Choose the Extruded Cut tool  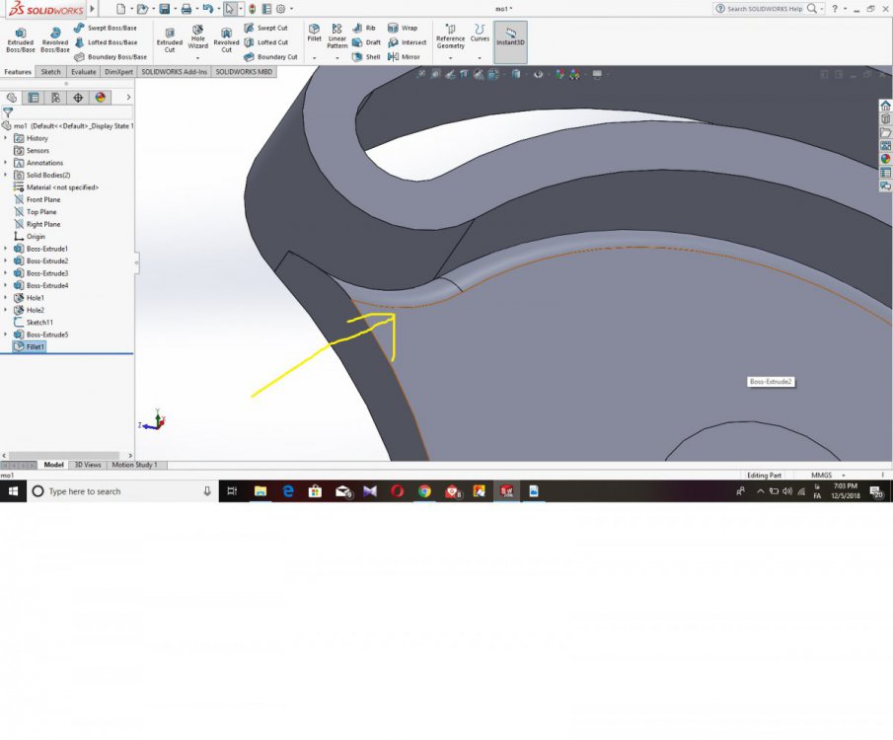coord(170,38)
